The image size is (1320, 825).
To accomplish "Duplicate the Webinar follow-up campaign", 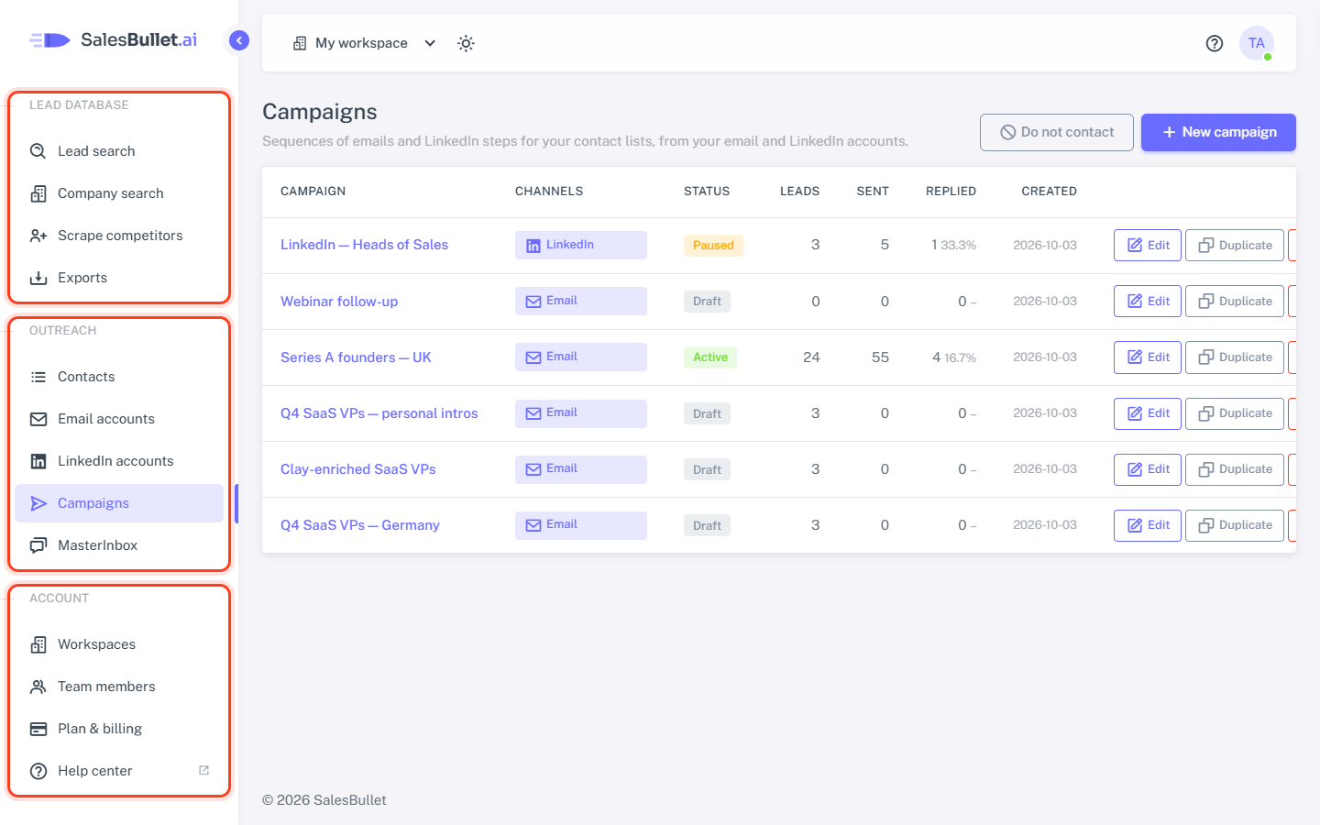I will pos(1235,301).
